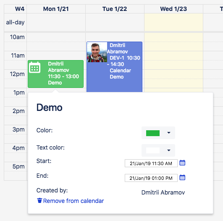Click the trash icon for removing event
This screenshot has height=221, width=223.
39,200
